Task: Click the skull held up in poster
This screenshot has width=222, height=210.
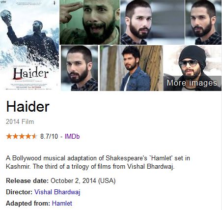Action: (x=6, y=16)
